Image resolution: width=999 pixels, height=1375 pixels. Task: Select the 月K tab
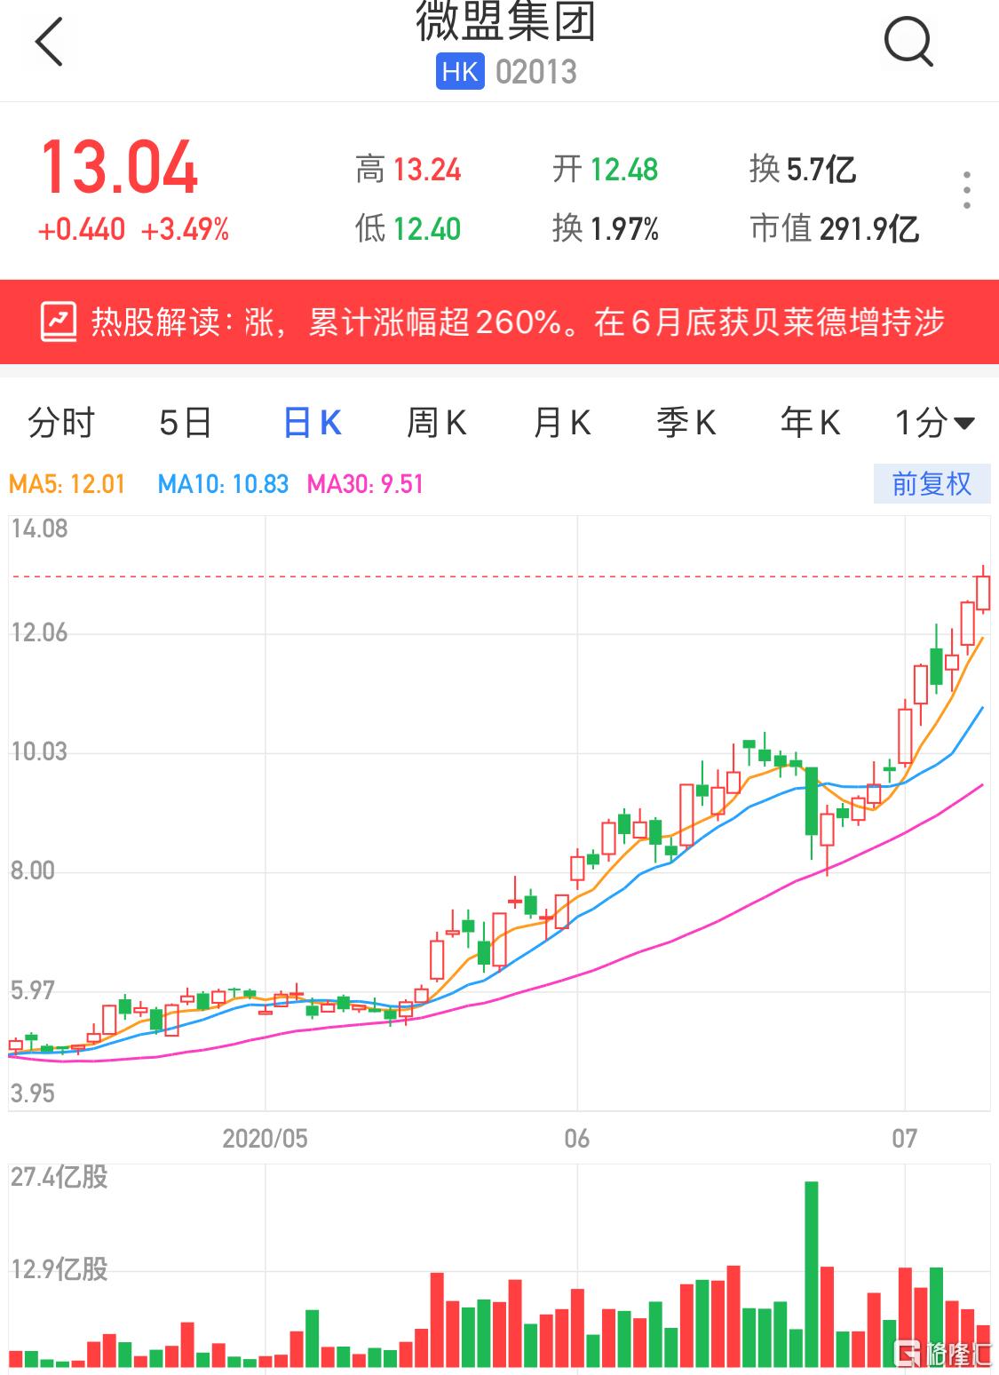pos(562,423)
